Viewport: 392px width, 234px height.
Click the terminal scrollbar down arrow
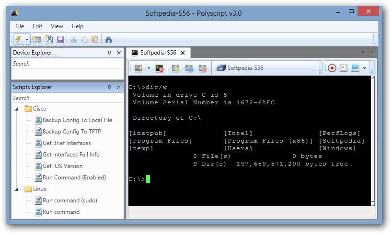point(373,204)
